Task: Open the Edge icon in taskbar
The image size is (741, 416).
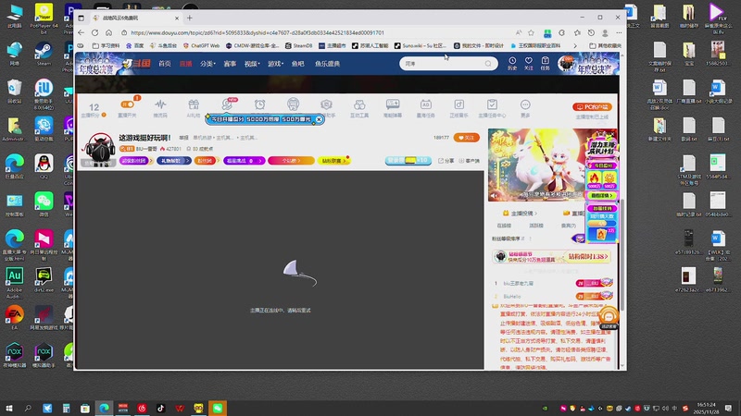Action: pos(104,408)
